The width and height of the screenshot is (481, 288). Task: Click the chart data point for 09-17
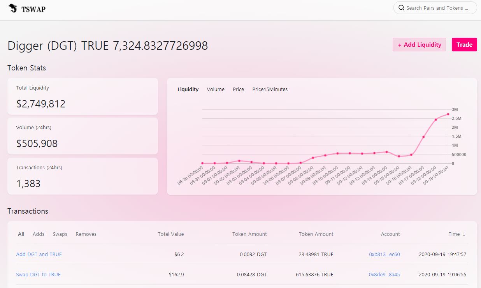click(423, 137)
